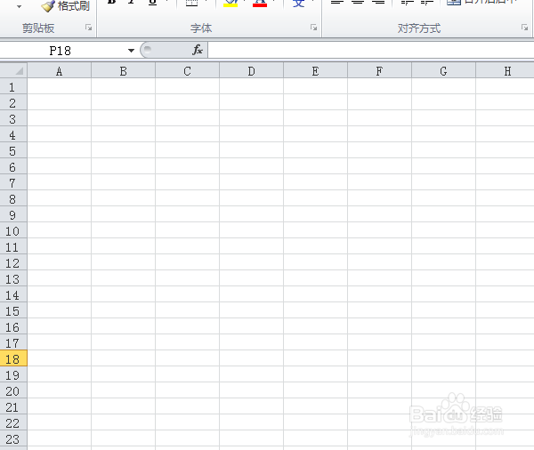Viewport: 534px width, 450px height.
Task: Select row 17 header
Action: (x=13, y=342)
